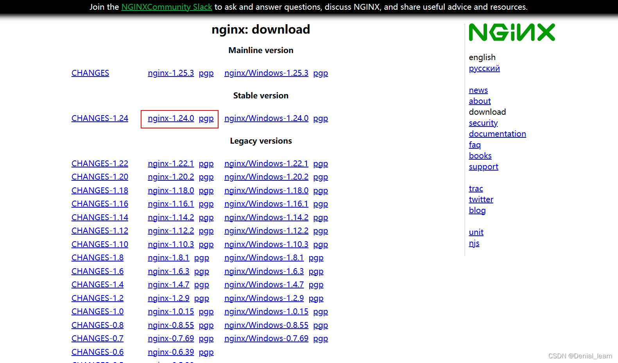Open the support page
The image size is (618, 363).
(x=484, y=167)
